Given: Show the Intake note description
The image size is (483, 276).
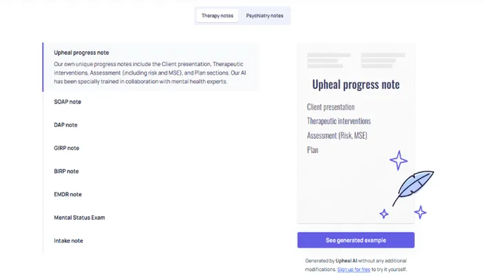Looking at the screenshot, I should tap(68, 241).
